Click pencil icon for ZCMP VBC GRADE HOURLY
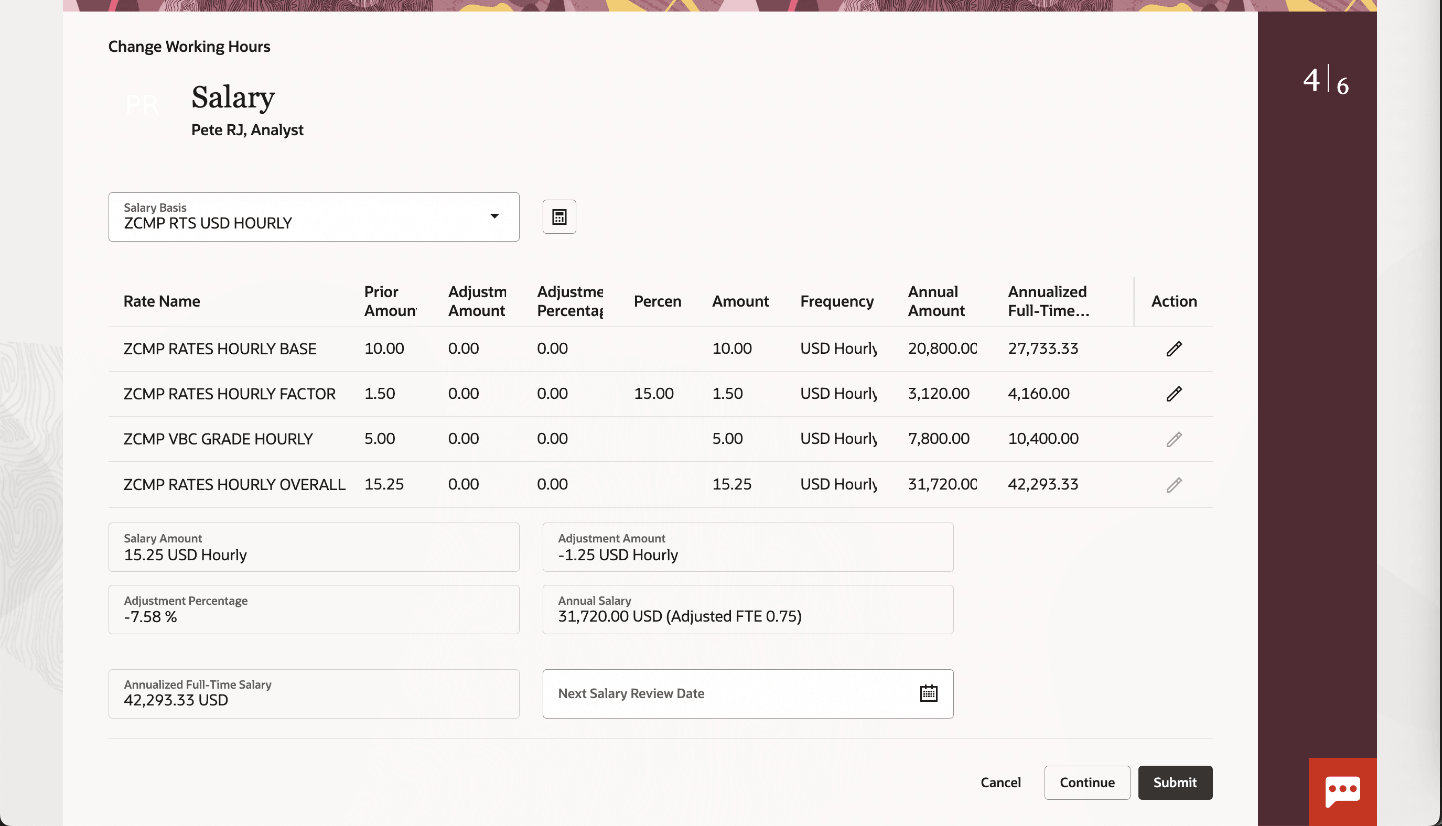Screen dimensions: 1442x826 [x=1174, y=439]
